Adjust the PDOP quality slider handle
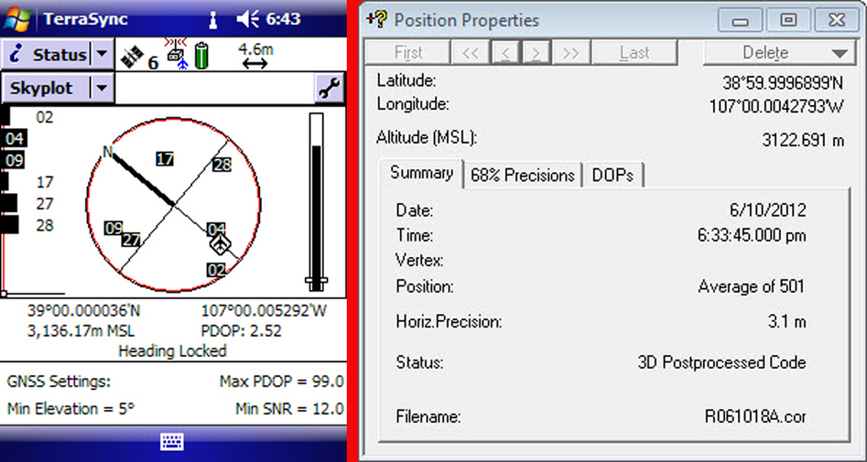This screenshot has height=462, width=867. (316, 282)
